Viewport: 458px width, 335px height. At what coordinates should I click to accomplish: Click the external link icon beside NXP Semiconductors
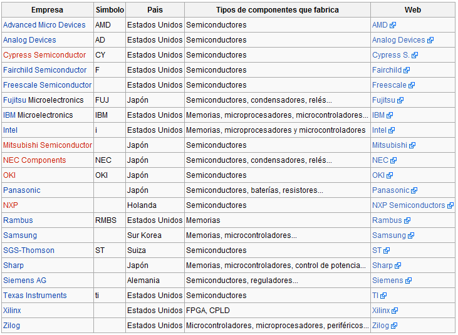click(x=450, y=206)
